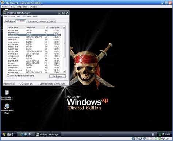Click the green tray icon beside the clock

coord(160,134)
